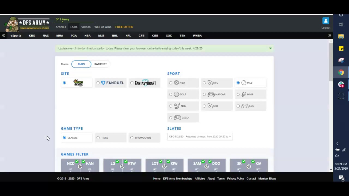Screen dimensions: 349x196
Task: Open File Explorer in the taskbar
Action: tap(341, 36)
